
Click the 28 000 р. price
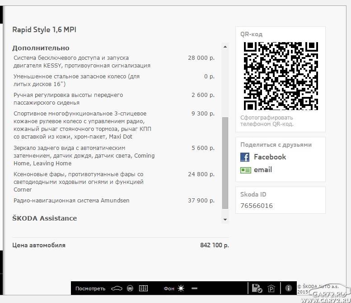[x=201, y=58]
